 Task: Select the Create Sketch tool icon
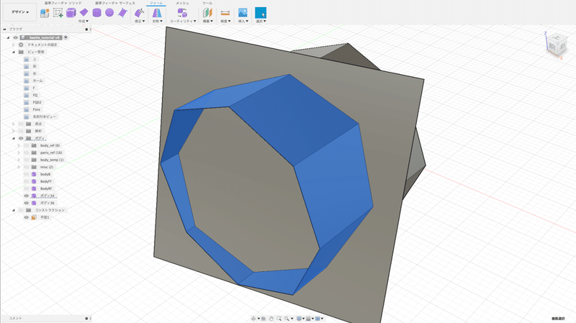pos(58,13)
